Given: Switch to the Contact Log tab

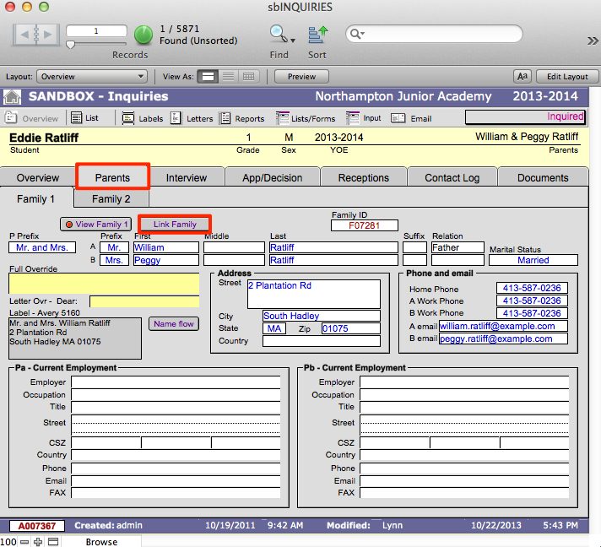Looking at the screenshot, I should pos(452,177).
